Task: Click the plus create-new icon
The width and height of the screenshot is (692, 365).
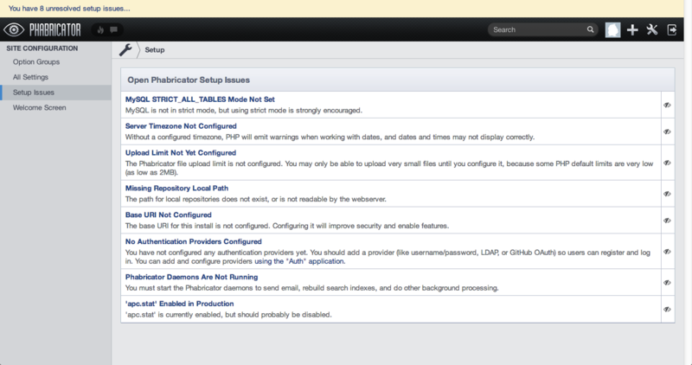Action: click(632, 29)
